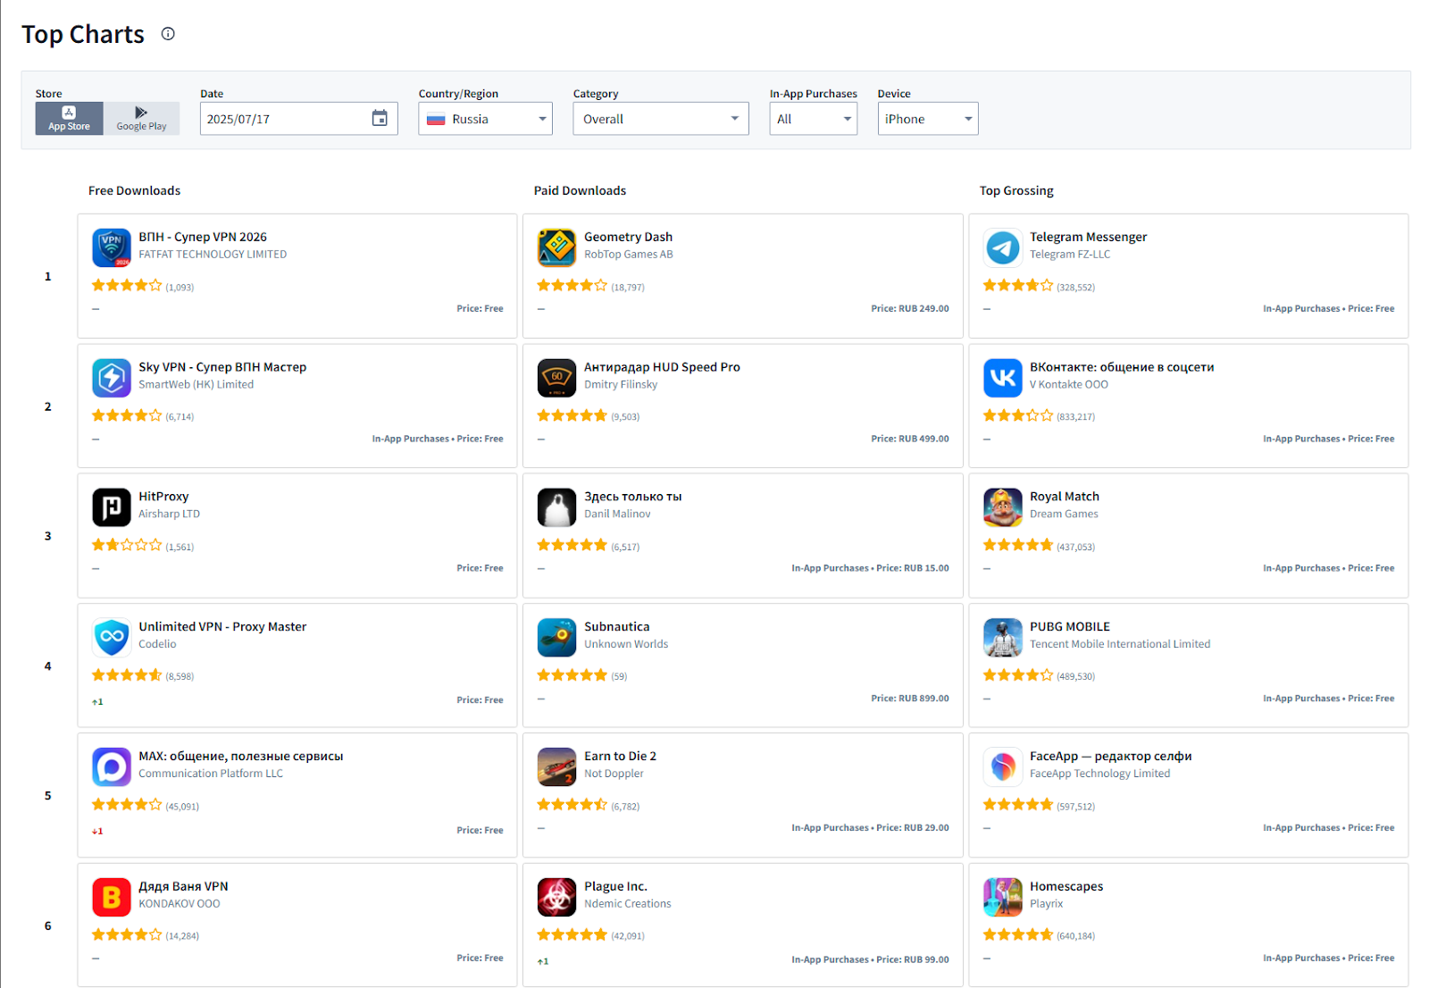Screen dimensions: 1429x988
Task: Click the HitProxy app icon
Action: 112,507
